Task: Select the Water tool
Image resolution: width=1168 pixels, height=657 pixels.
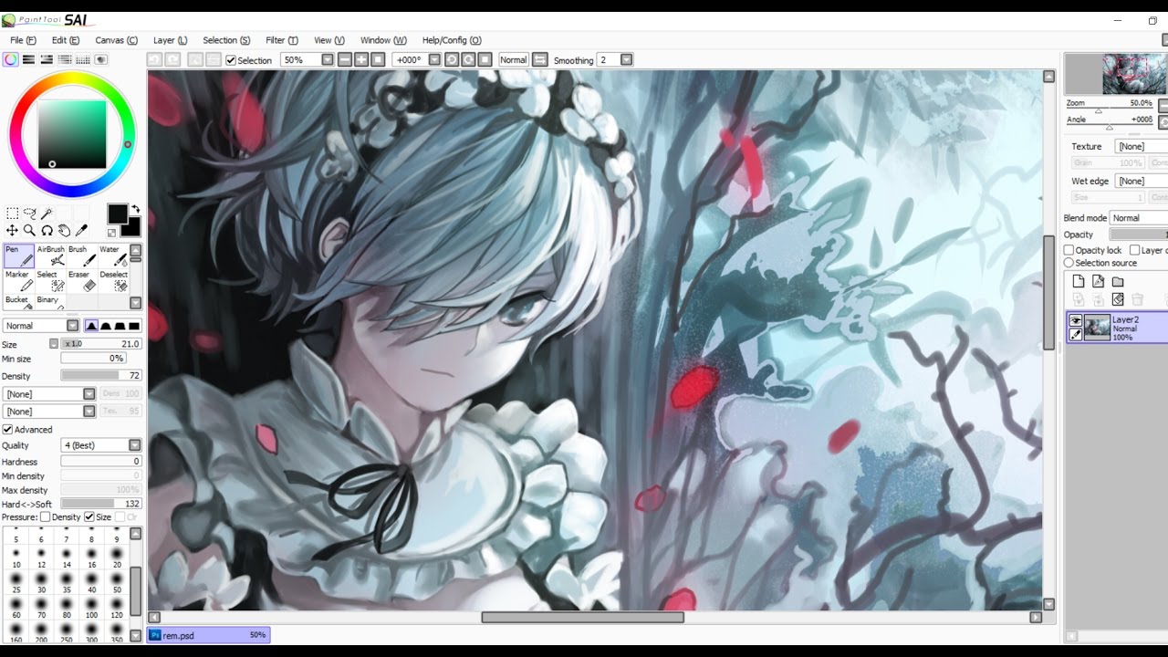Action: (x=113, y=255)
